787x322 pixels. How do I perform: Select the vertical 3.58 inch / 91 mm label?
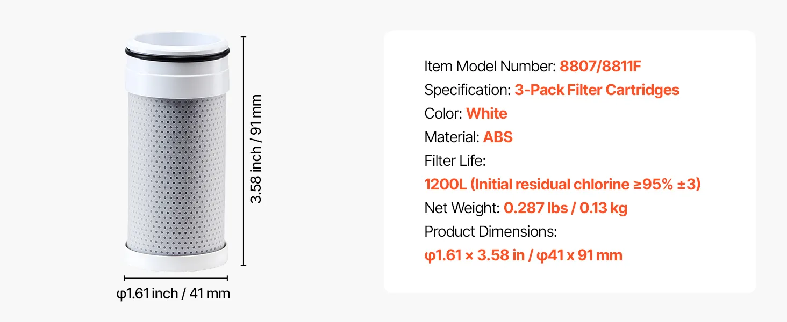point(257,149)
